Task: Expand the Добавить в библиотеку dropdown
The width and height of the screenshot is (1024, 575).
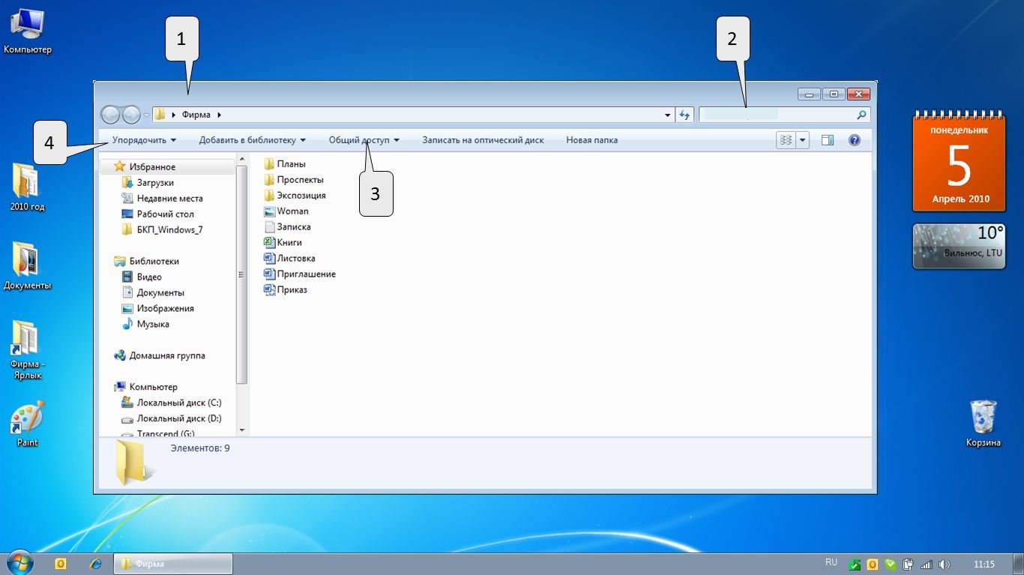Action: click(252, 140)
